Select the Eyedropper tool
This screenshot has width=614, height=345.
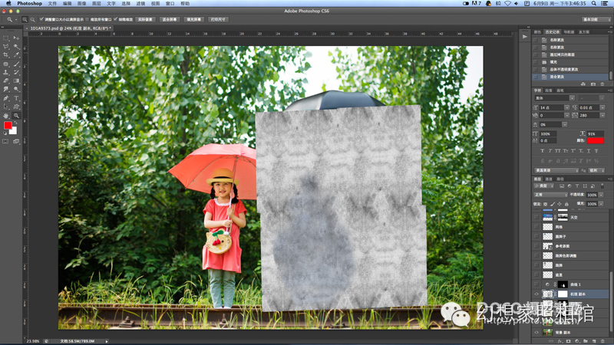(x=16, y=55)
